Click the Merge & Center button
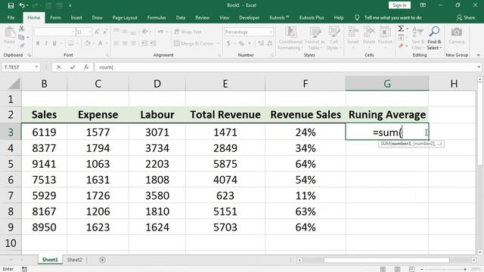Screen dimensions: 484x272 click(x=194, y=44)
